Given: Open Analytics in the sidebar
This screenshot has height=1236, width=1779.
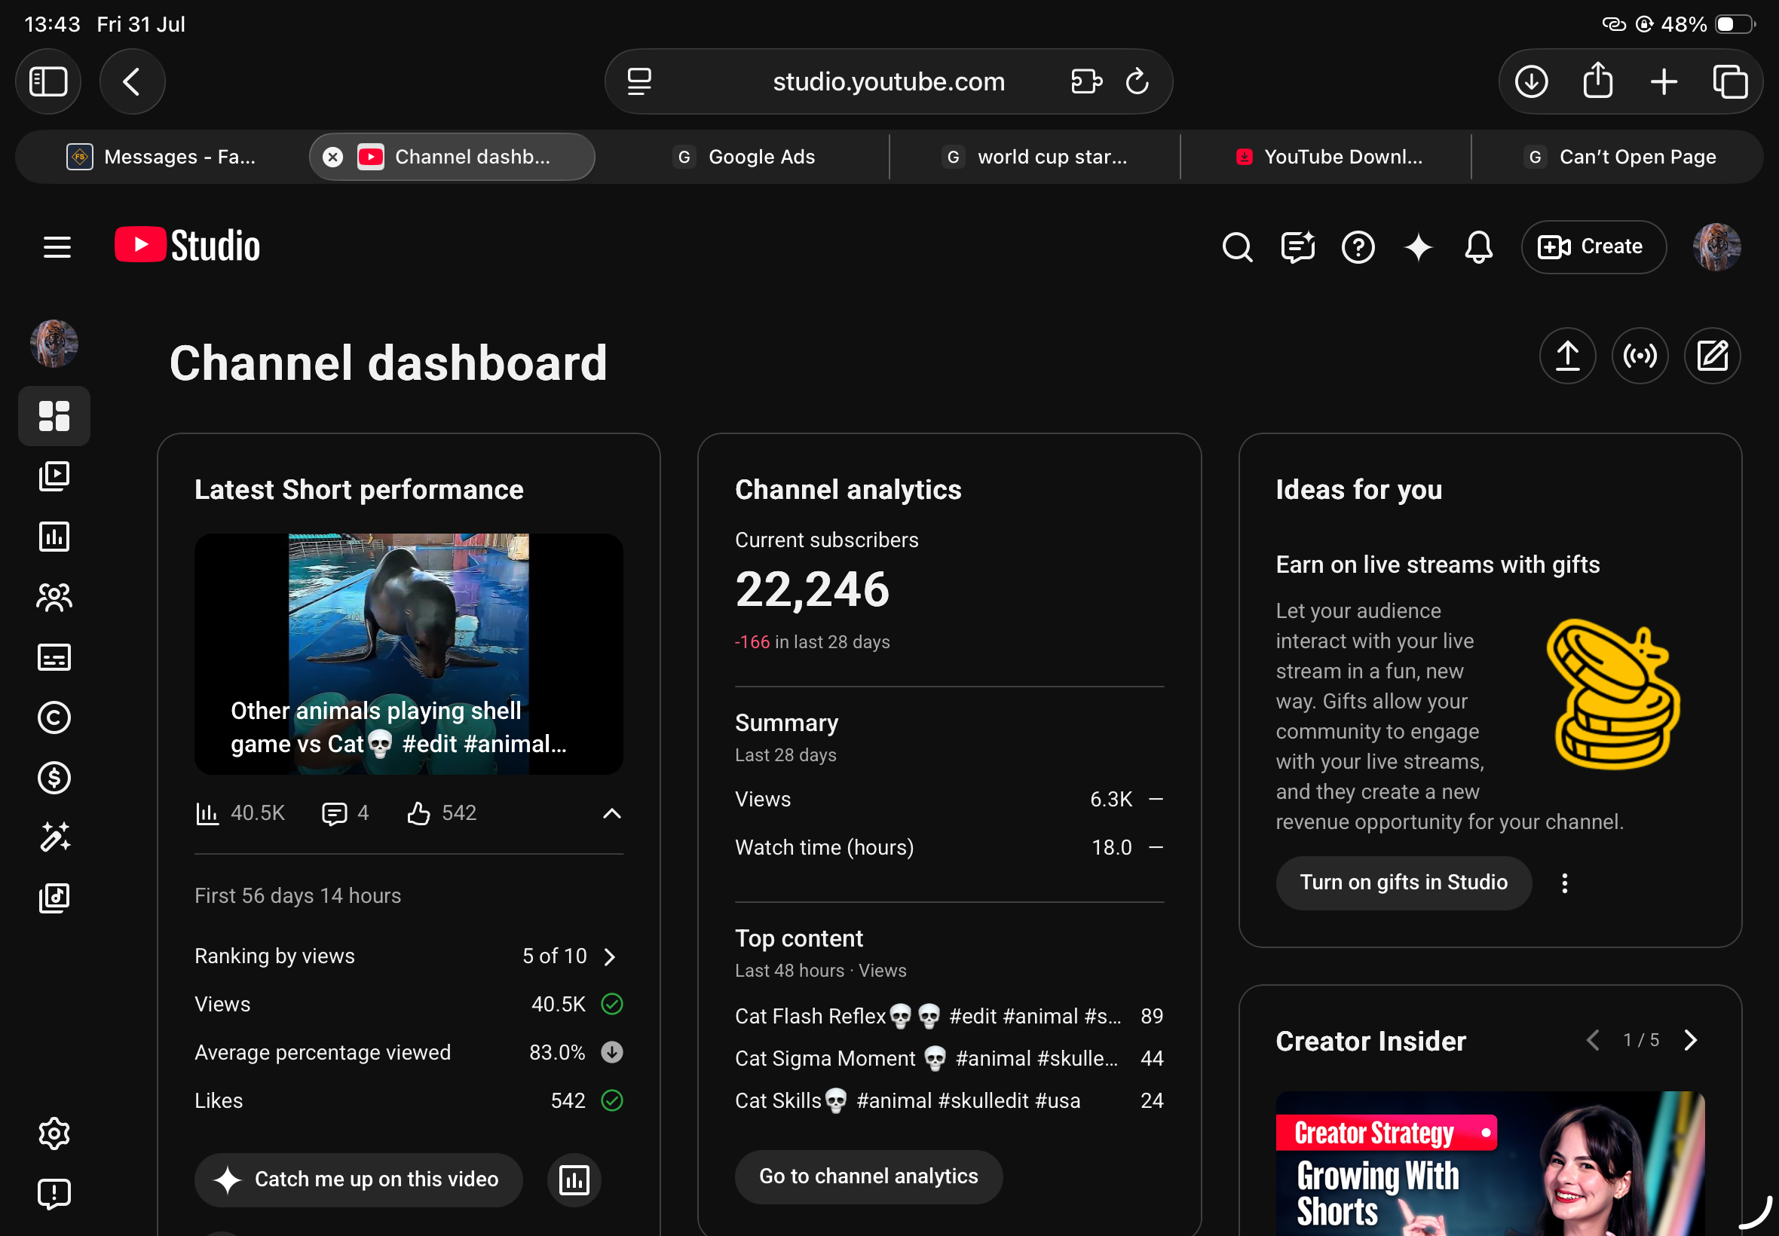Looking at the screenshot, I should coord(54,536).
